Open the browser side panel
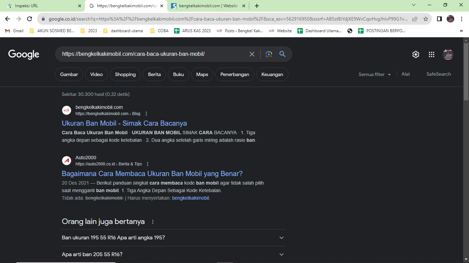 [439, 19]
